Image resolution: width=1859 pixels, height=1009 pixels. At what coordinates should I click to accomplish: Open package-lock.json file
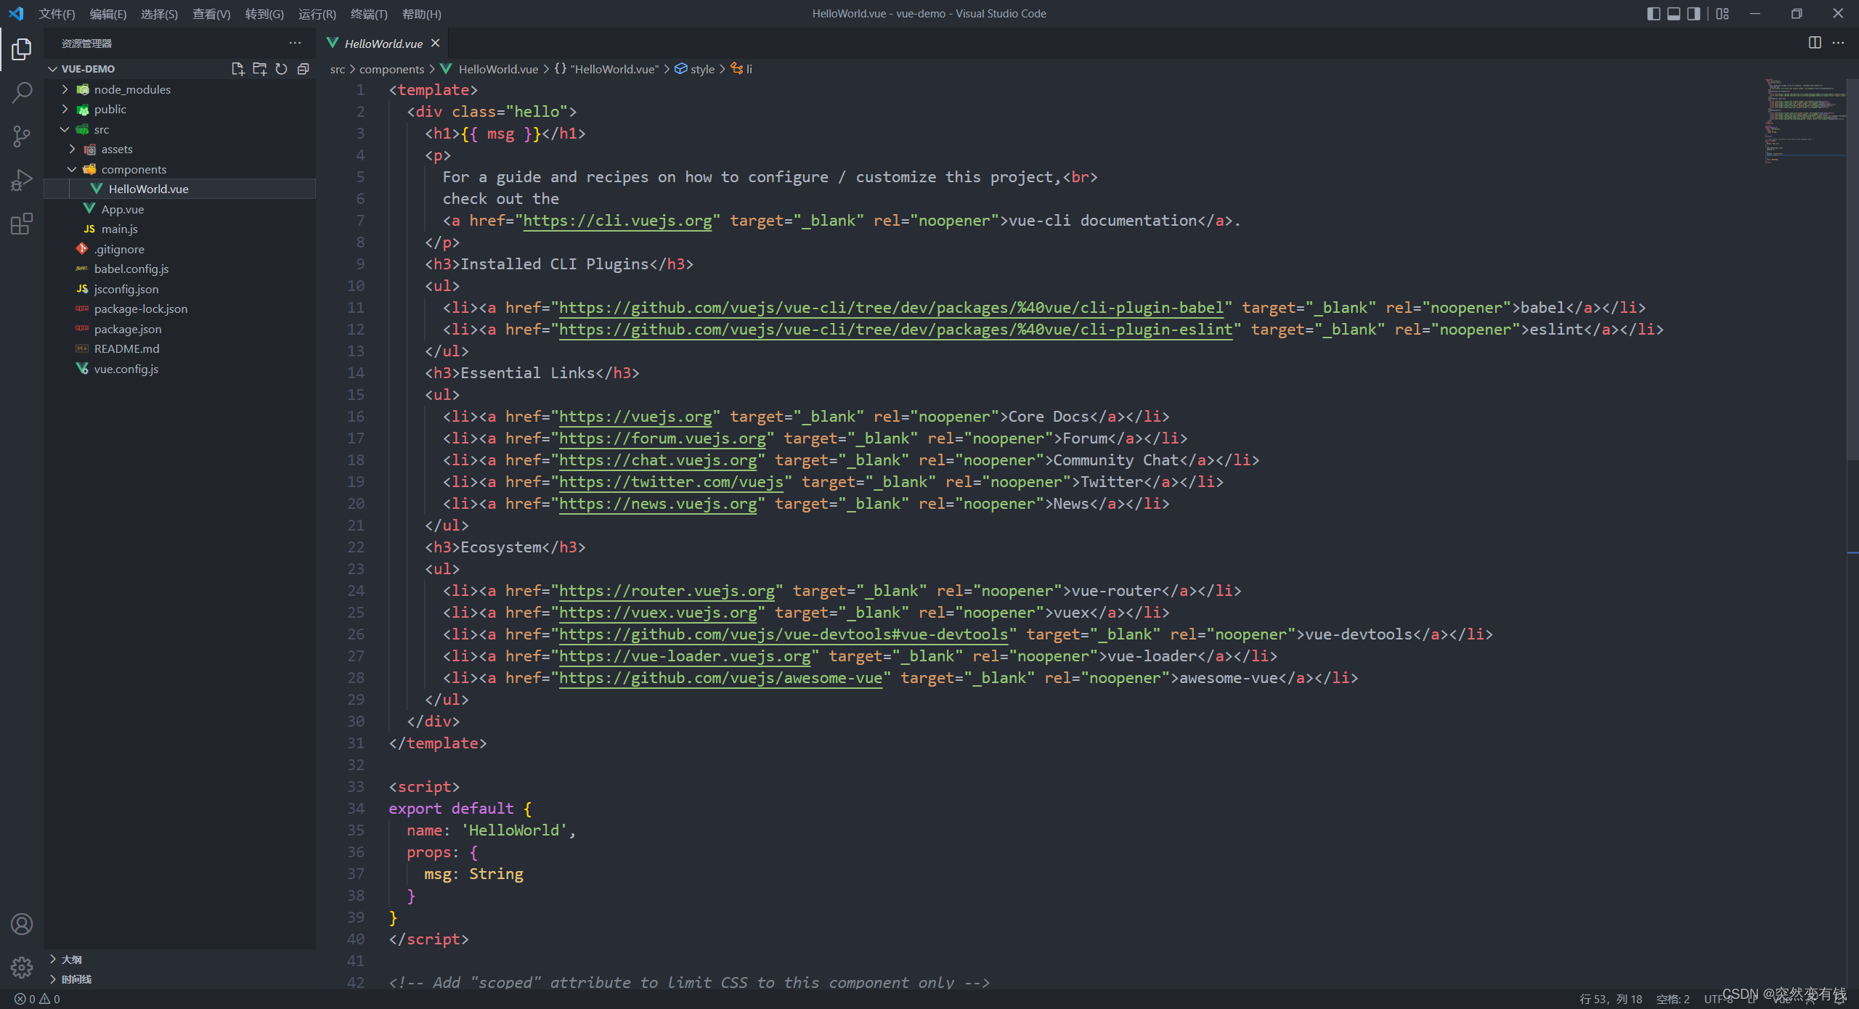[x=180, y=309]
